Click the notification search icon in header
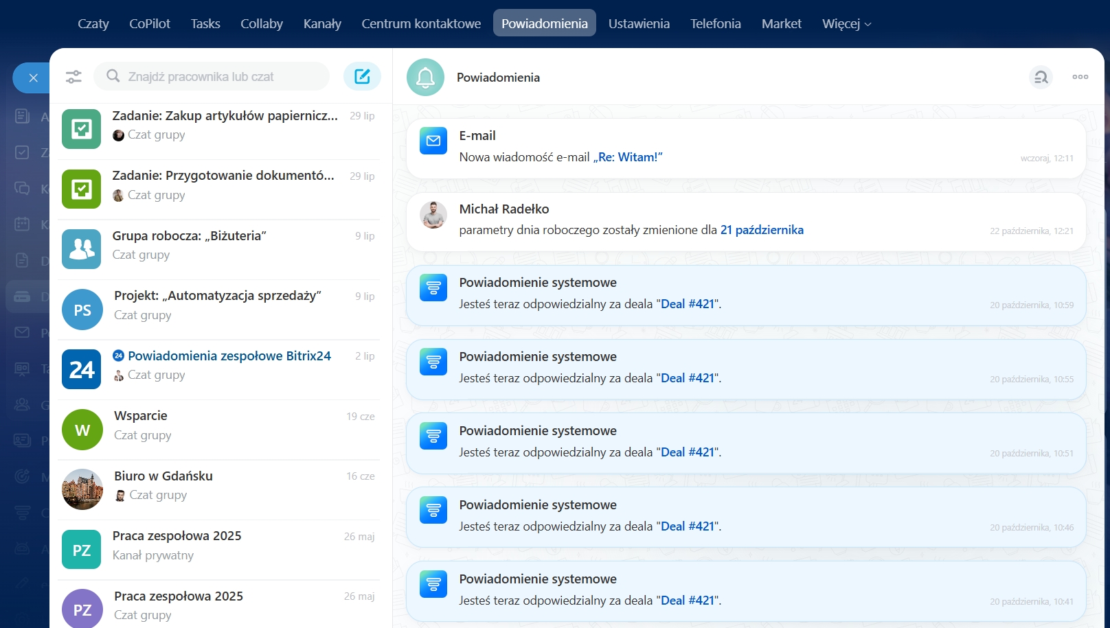Screen dimensions: 1110x628 click(x=1041, y=77)
